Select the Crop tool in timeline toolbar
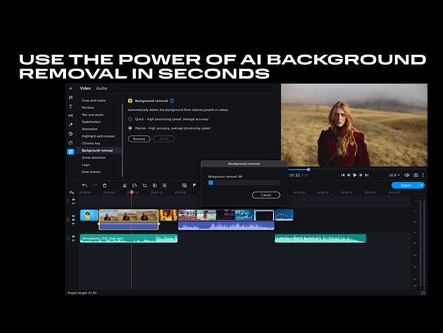Screen dimensions: 443x333 (144, 185)
